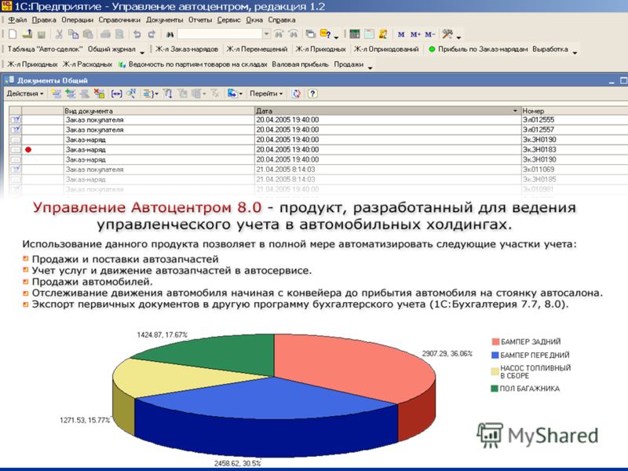The height and width of the screenshot is (471, 628).
Task: Click the paste clipboard icon
Action: coord(88,34)
